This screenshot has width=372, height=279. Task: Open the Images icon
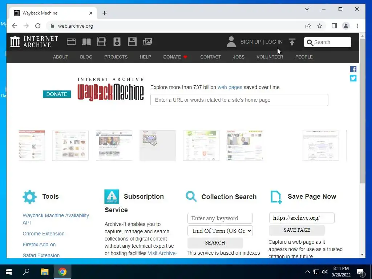[147, 42]
